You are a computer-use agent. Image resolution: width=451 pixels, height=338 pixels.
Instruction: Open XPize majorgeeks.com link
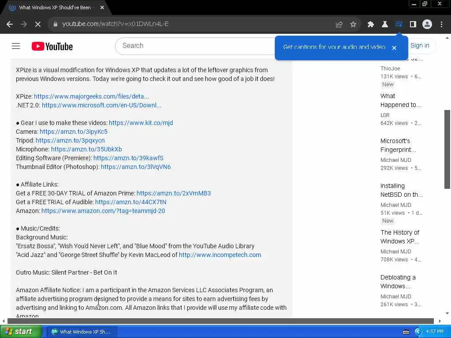pyautogui.click(x=92, y=96)
